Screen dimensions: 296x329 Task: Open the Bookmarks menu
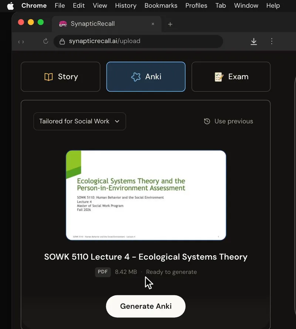coord(161,6)
